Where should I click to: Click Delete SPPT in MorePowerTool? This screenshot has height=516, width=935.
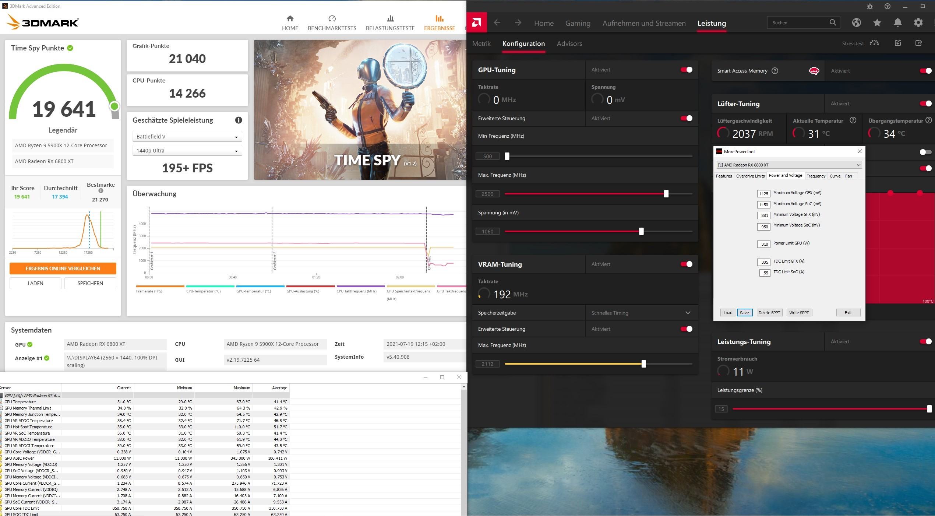pos(769,313)
